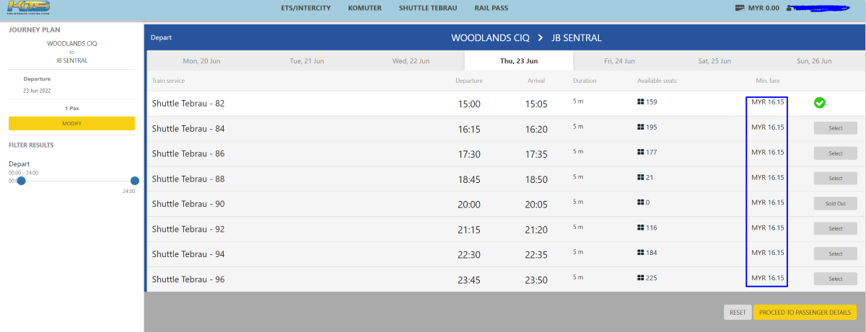Click Sold Out button for Shuttle Tebrau 90

pos(836,203)
